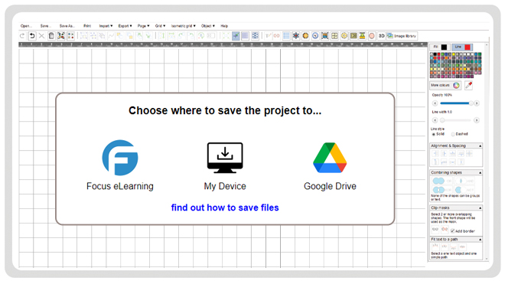Open the Isometric grid dropdown menu

[184, 26]
